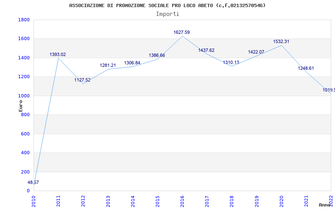Select the 1437.62 data label
335x209 pixels.
point(206,50)
